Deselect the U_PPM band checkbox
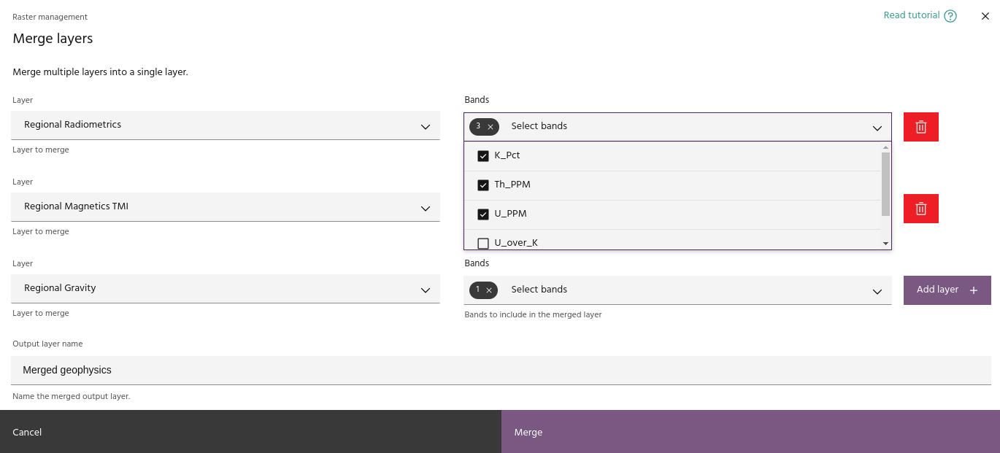The height and width of the screenshot is (453, 1000). click(482, 214)
